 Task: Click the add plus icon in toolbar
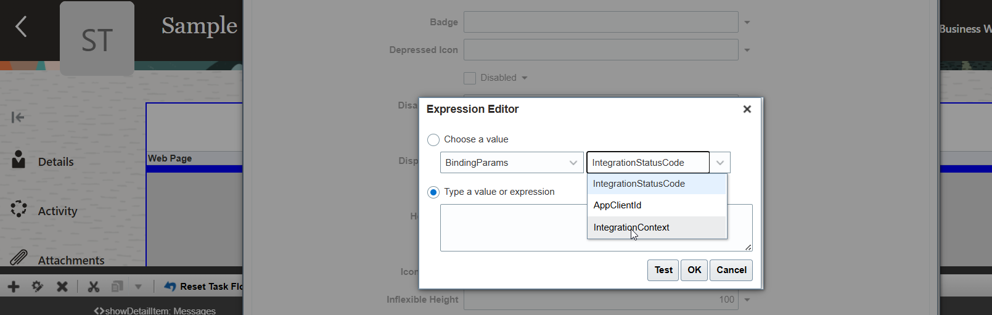14,287
